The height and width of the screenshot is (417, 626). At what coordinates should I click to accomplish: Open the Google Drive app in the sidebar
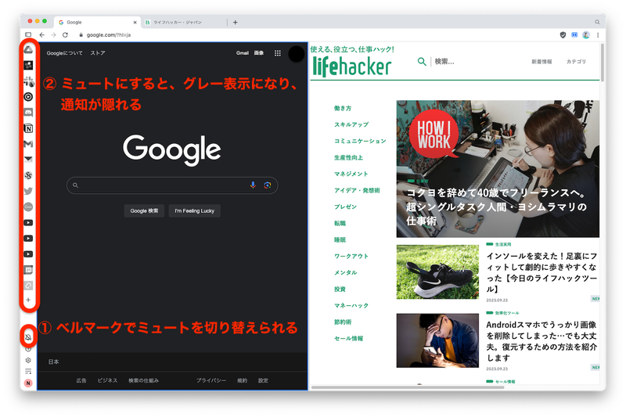point(28,49)
